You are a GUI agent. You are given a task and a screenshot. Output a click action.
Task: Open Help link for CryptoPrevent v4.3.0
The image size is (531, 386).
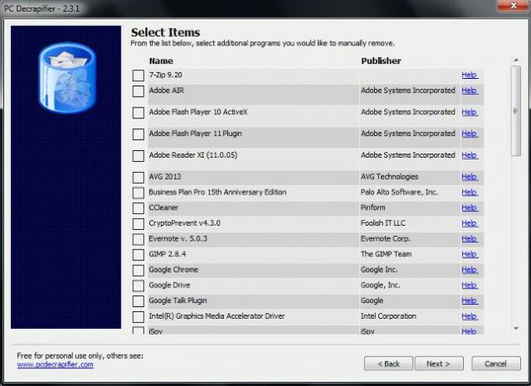tap(470, 223)
